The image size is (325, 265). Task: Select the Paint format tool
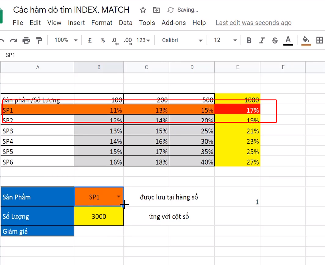pyautogui.click(x=39, y=40)
